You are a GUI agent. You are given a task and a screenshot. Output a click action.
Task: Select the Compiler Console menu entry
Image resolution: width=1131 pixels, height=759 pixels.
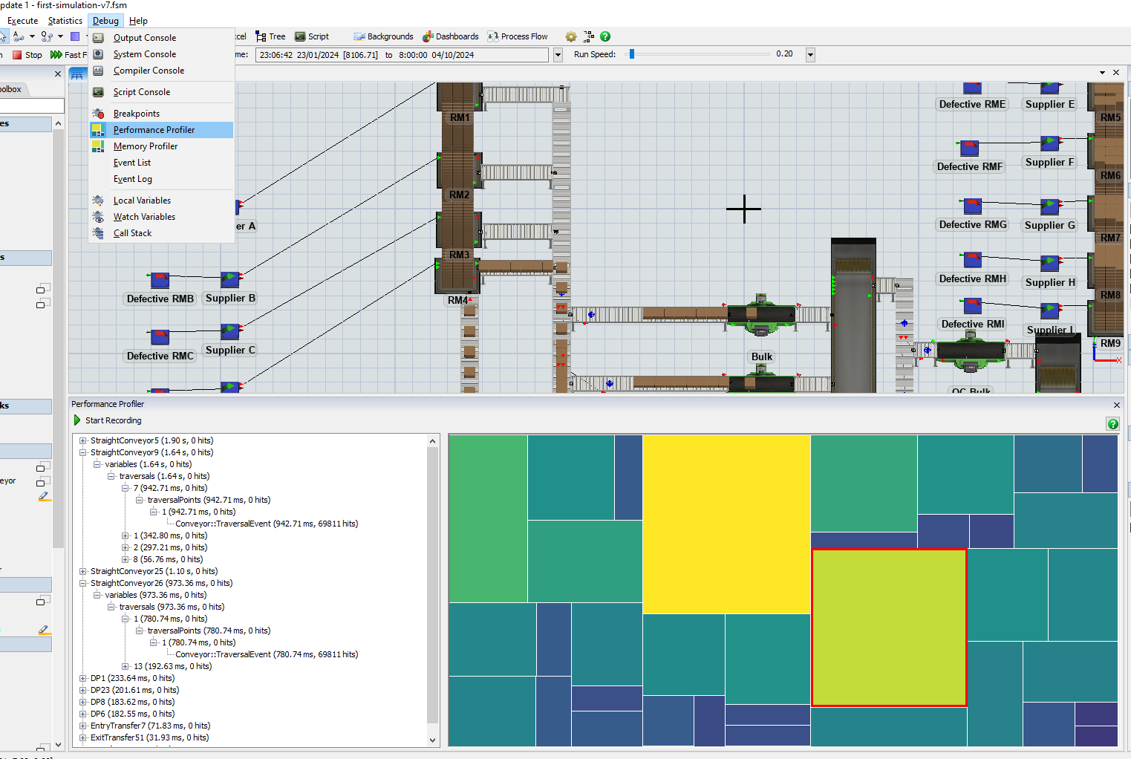pyautogui.click(x=149, y=71)
